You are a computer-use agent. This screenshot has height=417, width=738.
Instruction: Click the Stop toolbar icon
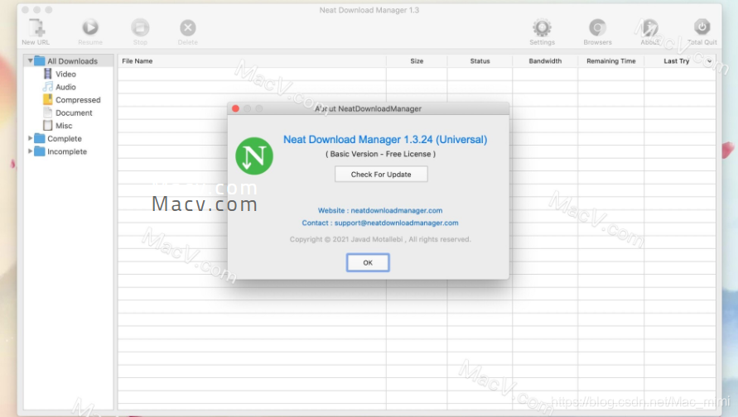coord(140,28)
